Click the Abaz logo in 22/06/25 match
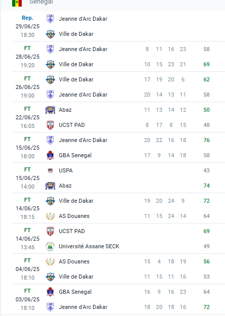Screen dimensions: 225x316 (50, 110)
